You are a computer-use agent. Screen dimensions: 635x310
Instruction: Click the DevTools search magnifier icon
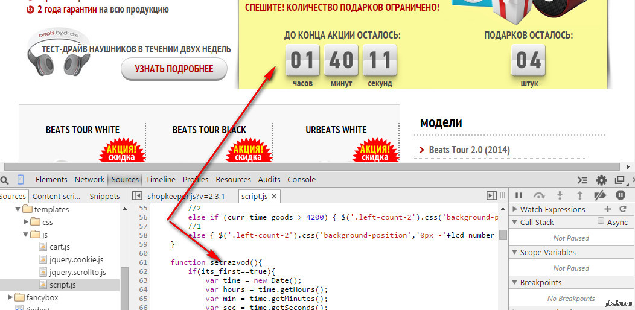(x=4, y=179)
